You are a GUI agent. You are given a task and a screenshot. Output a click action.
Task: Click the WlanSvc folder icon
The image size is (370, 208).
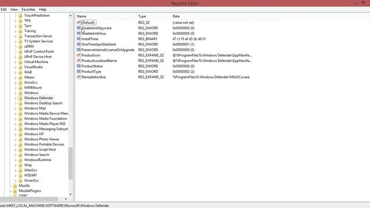tap(20, 170)
